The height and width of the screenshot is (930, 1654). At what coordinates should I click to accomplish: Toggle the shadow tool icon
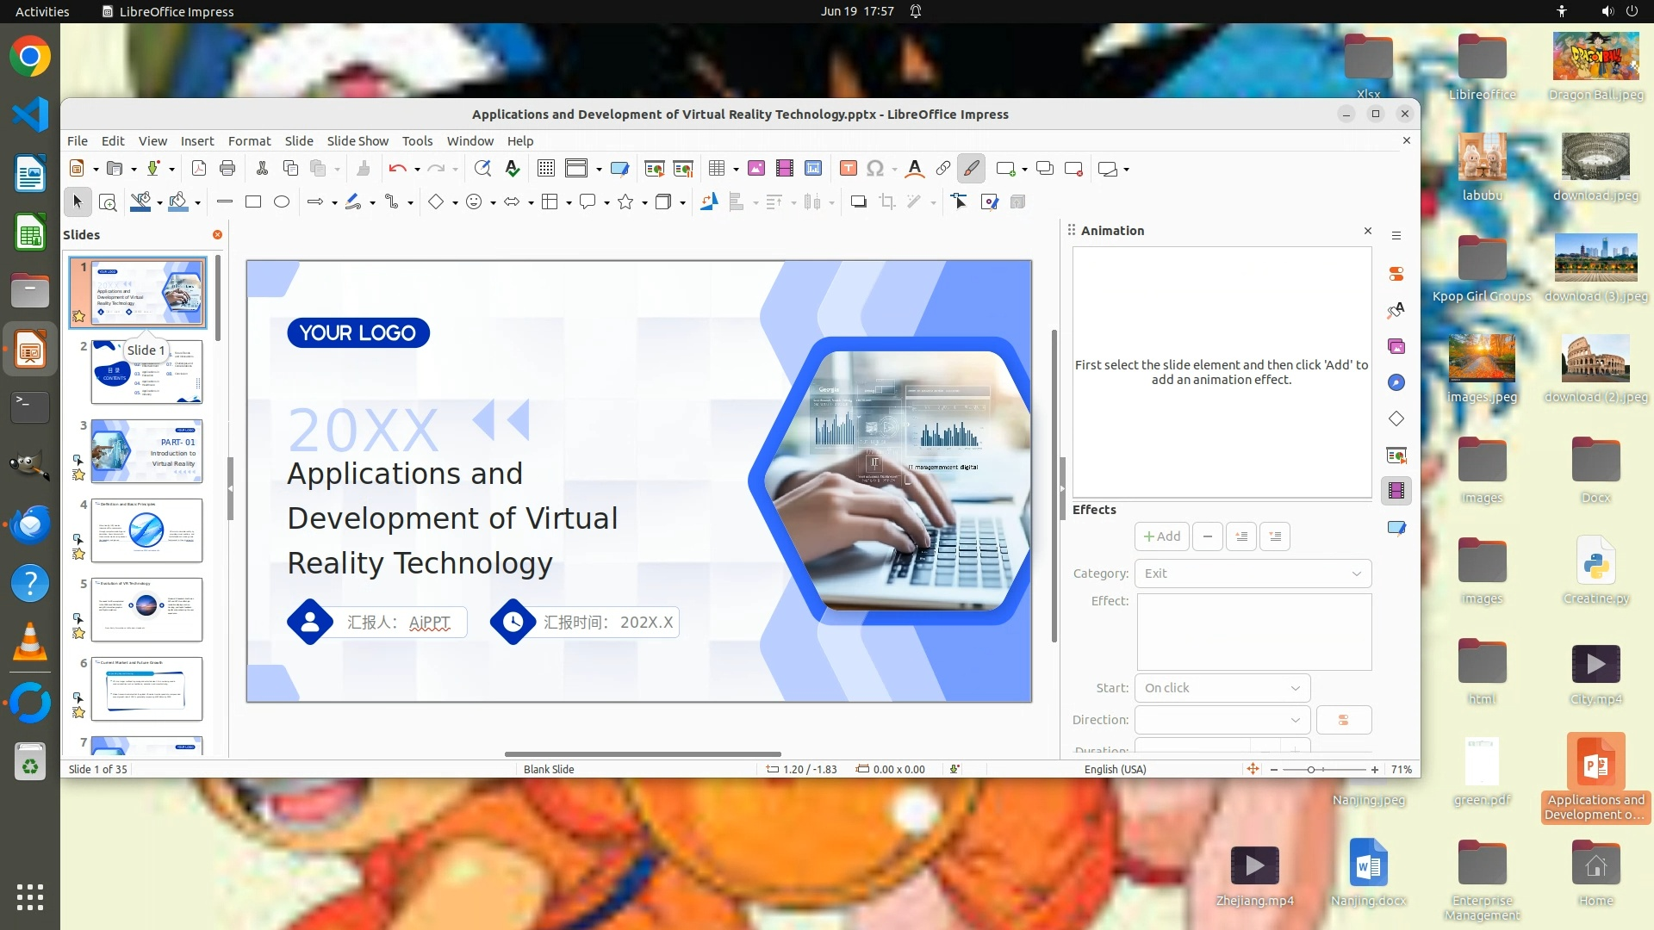click(858, 201)
